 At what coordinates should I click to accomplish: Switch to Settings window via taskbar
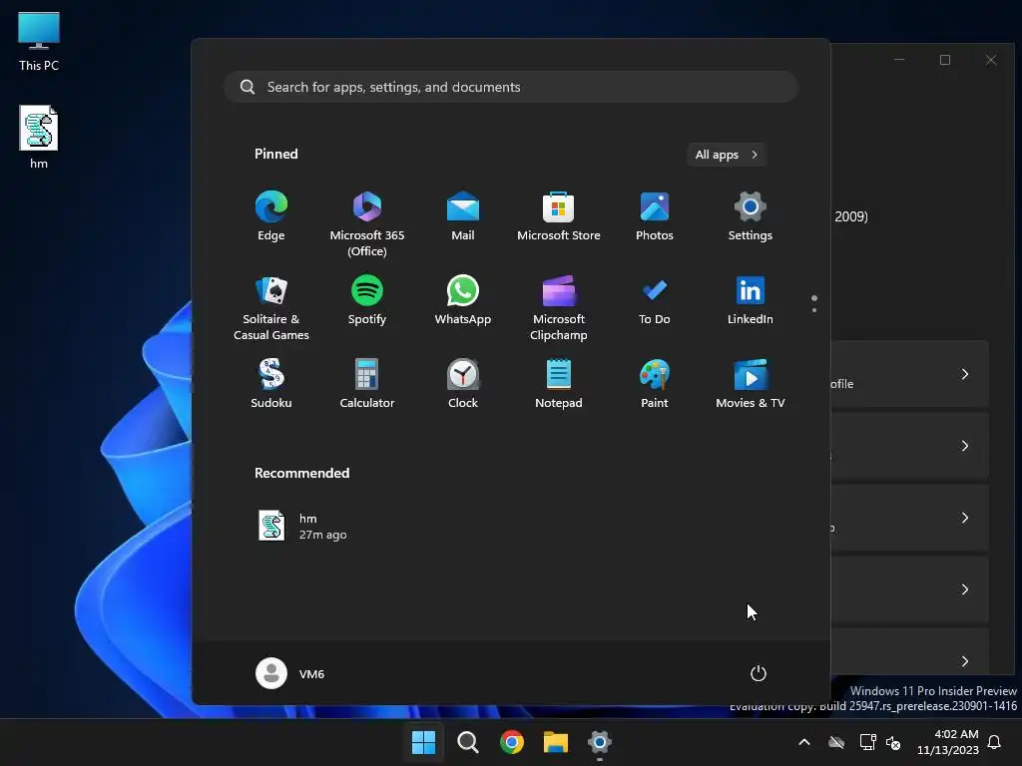click(x=600, y=742)
